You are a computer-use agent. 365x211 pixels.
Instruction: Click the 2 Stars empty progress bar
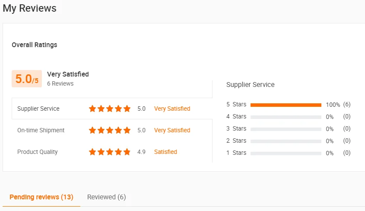[x=286, y=141]
